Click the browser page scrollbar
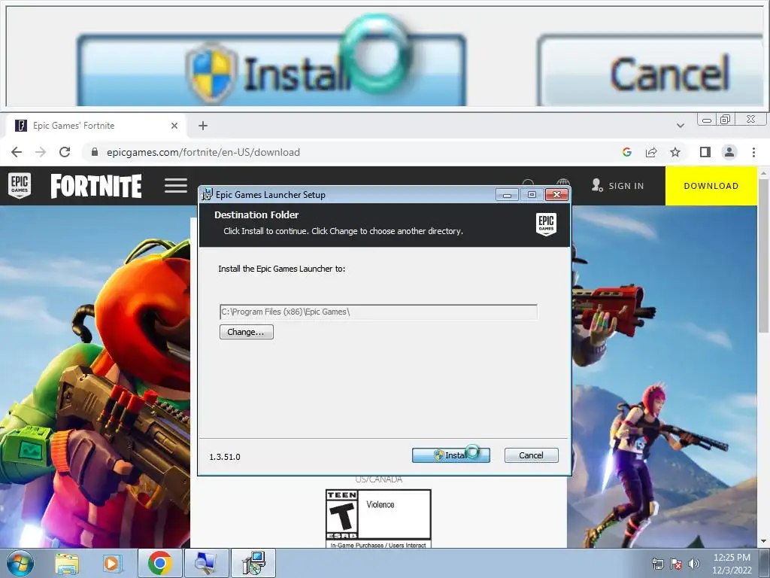This screenshot has width=770, height=578. tap(763, 256)
